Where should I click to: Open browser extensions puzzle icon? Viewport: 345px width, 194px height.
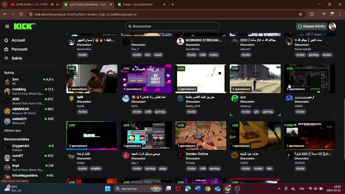(x=312, y=14)
